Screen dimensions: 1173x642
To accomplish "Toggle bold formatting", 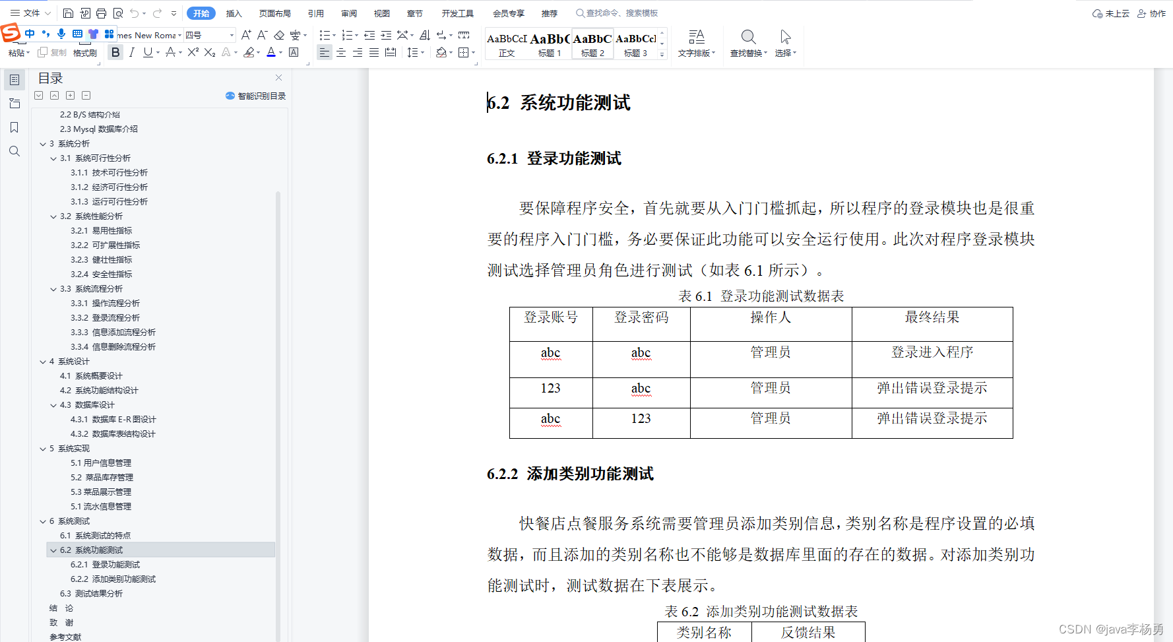I will tap(115, 52).
